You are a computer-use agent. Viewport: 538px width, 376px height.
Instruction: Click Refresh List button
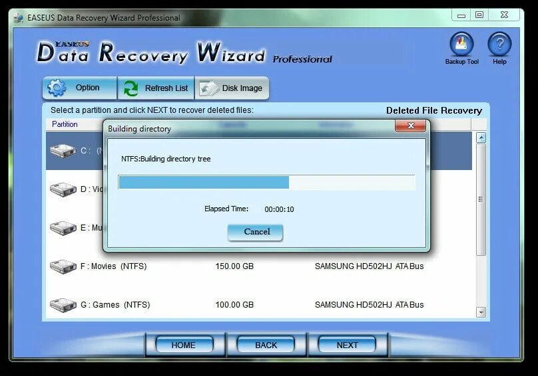pos(156,88)
